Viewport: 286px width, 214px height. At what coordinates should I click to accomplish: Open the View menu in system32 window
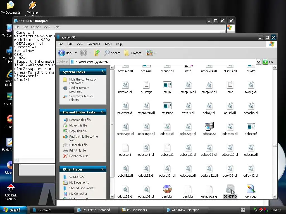click(x=80, y=44)
